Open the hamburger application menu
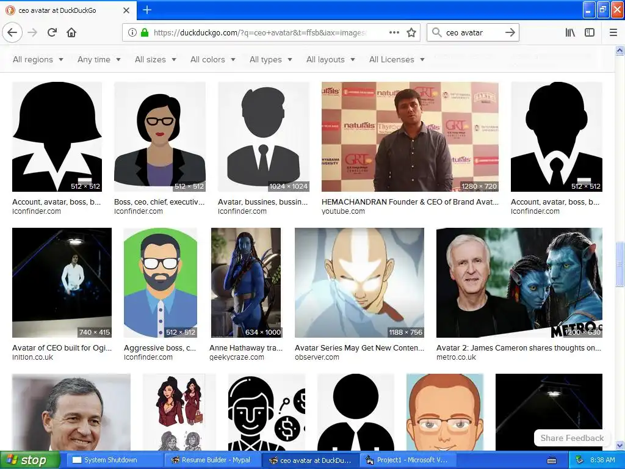The image size is (625, 469). click(x=613, y=32)
